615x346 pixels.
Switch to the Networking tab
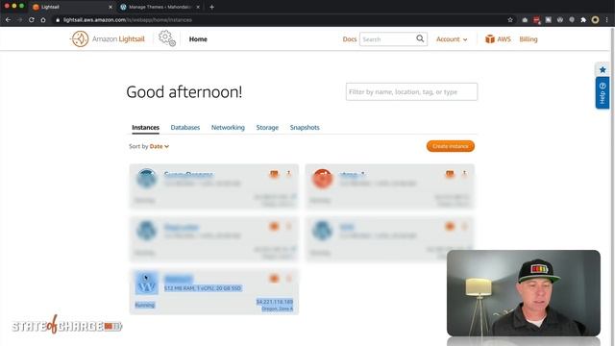228,128
